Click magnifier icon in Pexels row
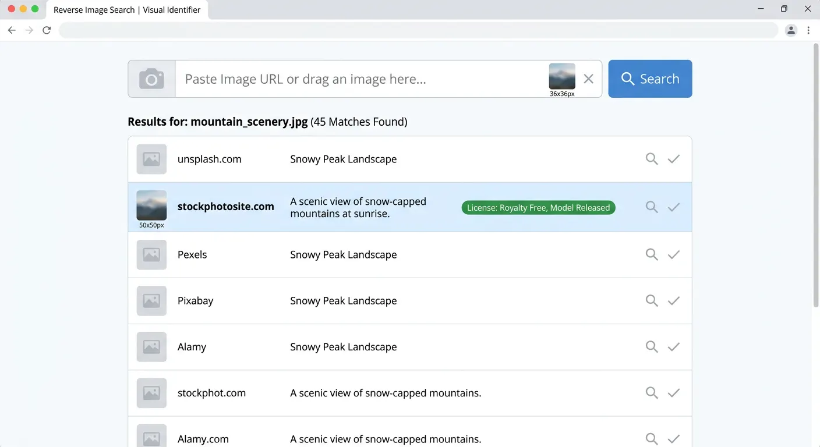The width and height of the screenshot is (820, 447). (x=652, y=254)
